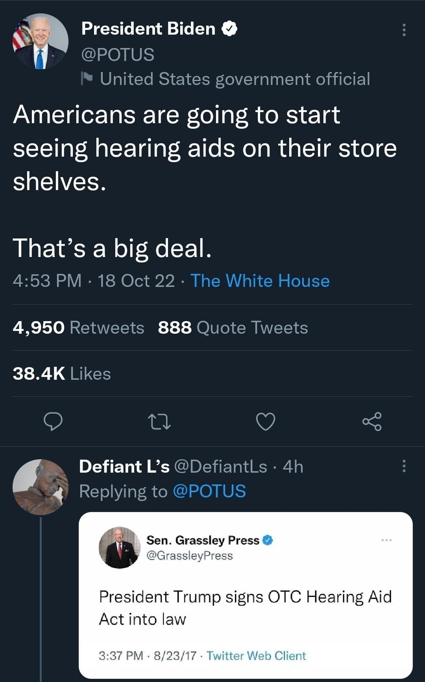This screenshot has width=425, height=682.
Task: Open Defiant L's profile avatar
Action: coord(40,487)
